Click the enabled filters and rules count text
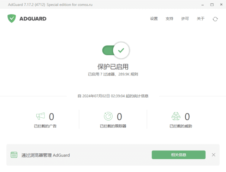 [x=113, y=74]
